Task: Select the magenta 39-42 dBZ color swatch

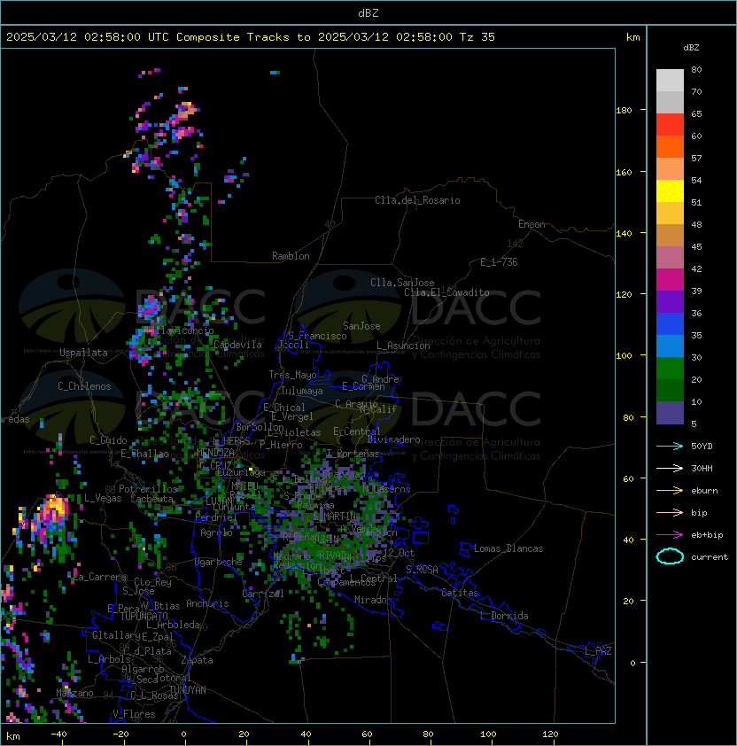Action: [x=670, y=279]
